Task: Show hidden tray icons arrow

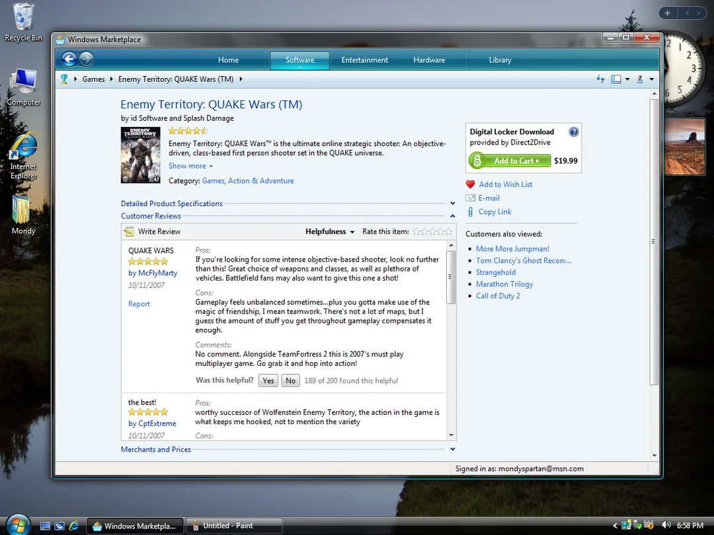Action: 615,526
